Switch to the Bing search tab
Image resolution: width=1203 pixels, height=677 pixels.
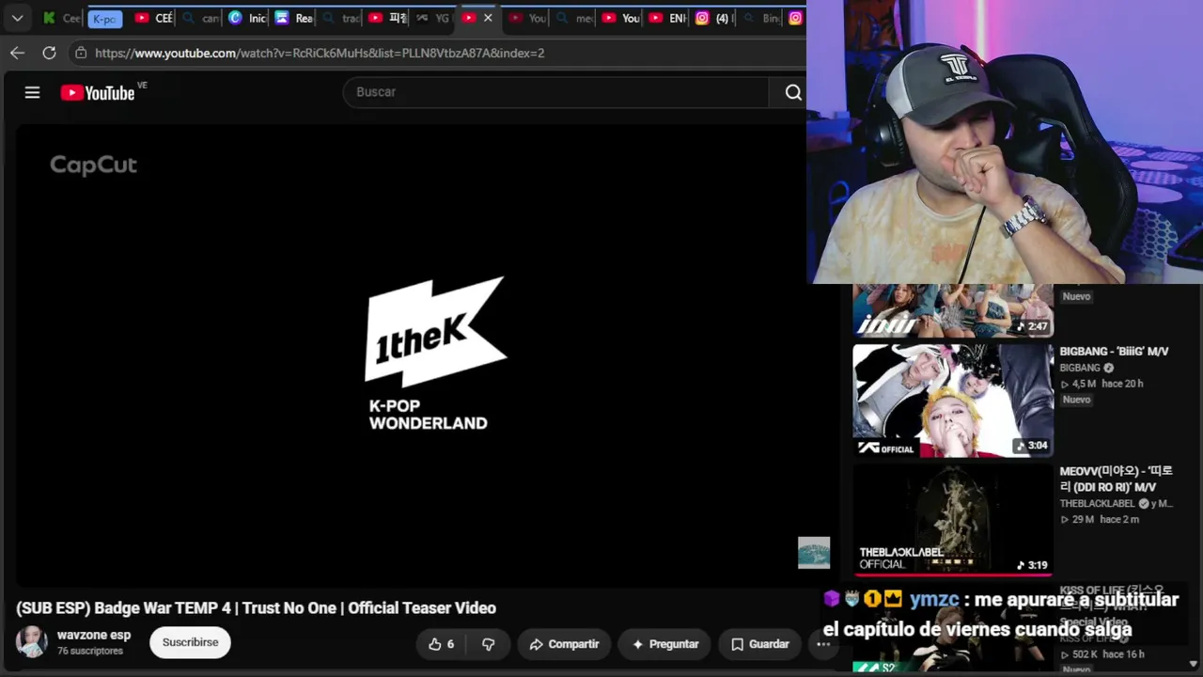pyautogui.click(x=760, y=18)
